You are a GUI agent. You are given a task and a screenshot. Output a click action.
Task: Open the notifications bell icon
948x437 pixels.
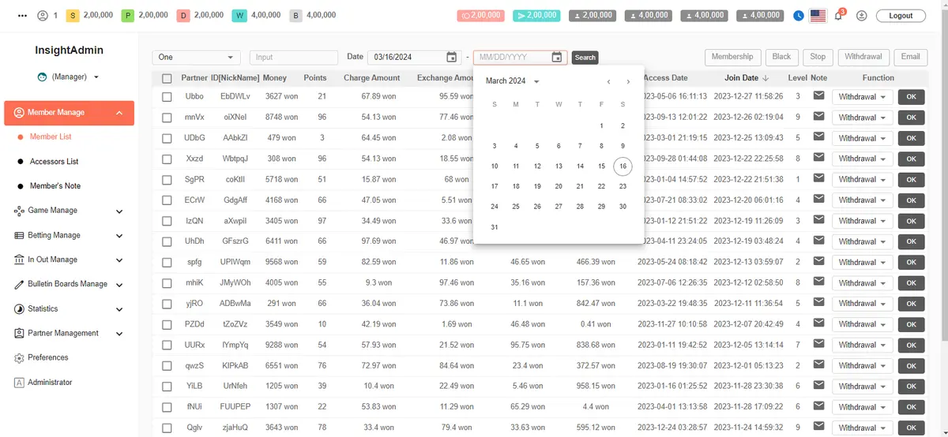[x=838, y=16]
